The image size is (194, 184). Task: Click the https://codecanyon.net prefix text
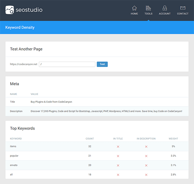(x=23, y=64)
